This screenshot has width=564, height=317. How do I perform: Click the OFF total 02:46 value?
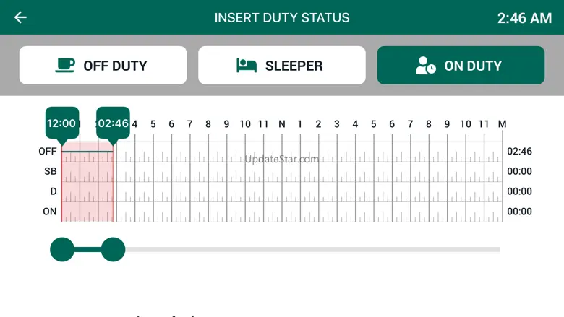click(519, 151)
